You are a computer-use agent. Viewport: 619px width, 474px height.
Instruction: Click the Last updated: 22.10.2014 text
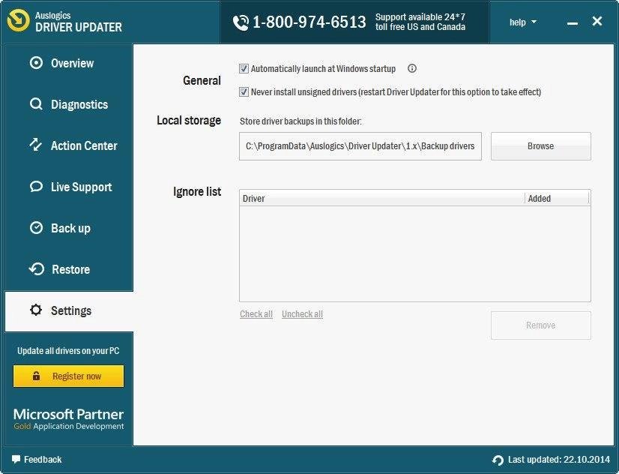[x=559, y=460]
